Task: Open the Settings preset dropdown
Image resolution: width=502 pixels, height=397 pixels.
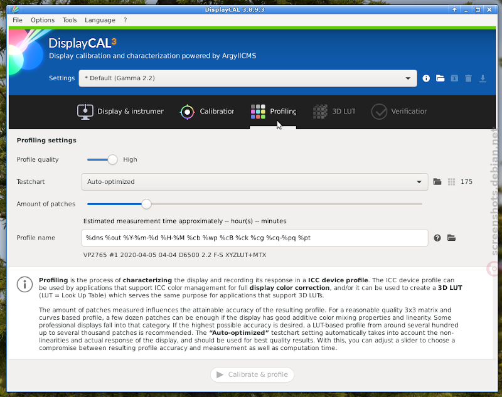Action: click(248, 78)
